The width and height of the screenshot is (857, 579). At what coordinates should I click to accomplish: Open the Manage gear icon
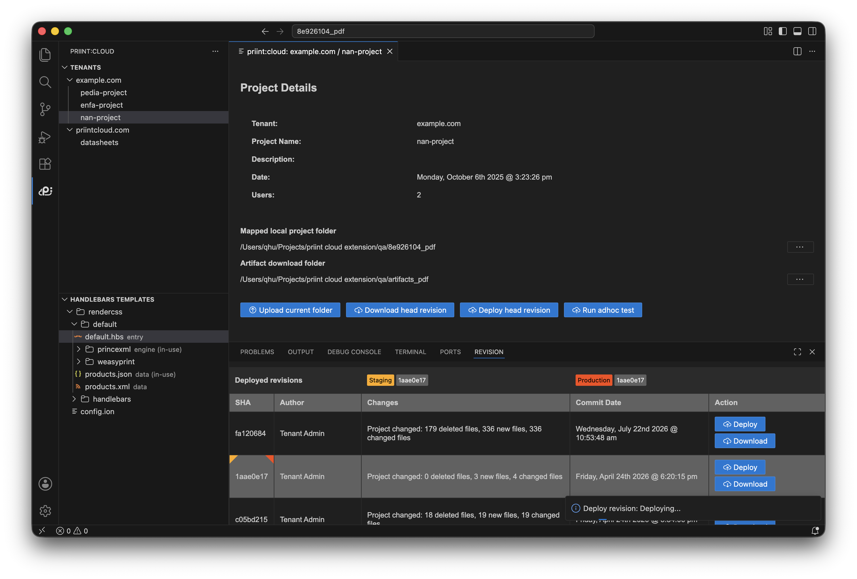[45, 511]
